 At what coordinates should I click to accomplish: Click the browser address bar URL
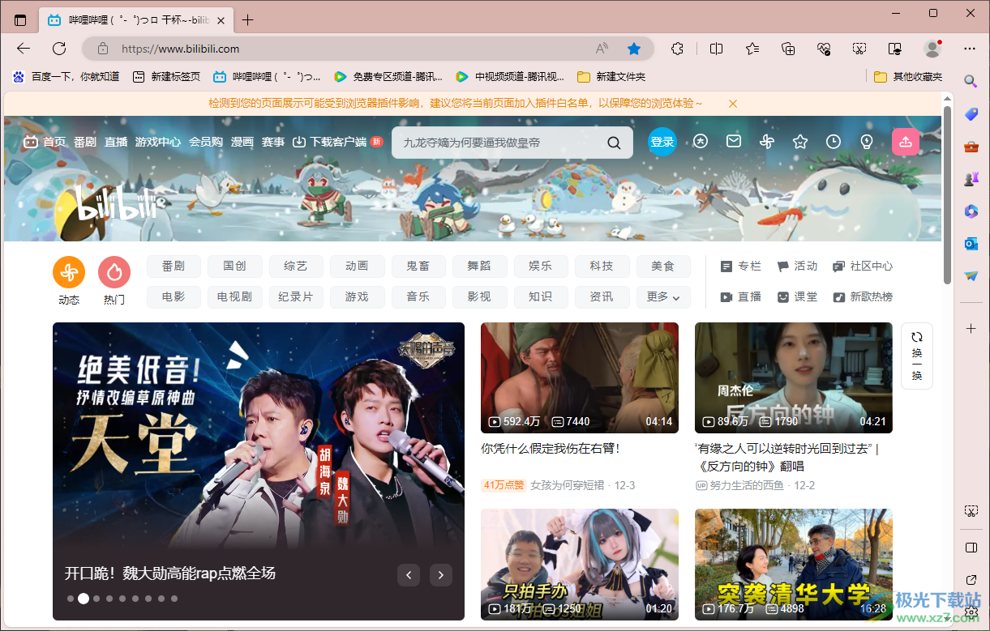pyautogui.click(x=180, y=49)
